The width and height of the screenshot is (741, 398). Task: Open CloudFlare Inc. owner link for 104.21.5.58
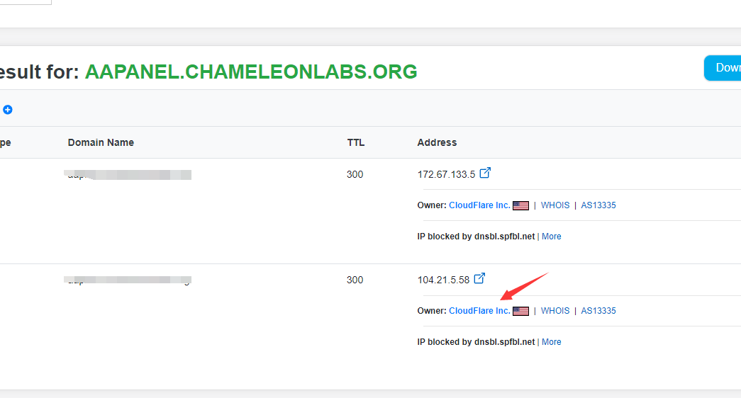(x=479, y=311)
